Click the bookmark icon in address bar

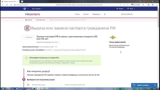(x=143, y=5)
